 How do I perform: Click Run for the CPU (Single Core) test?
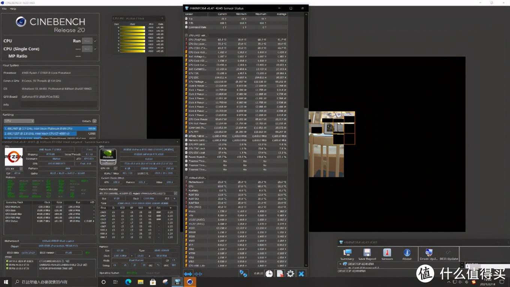coord(87,49)
